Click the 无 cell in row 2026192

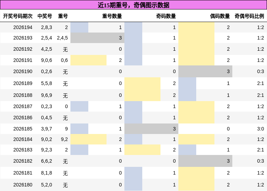pos(66,49)
